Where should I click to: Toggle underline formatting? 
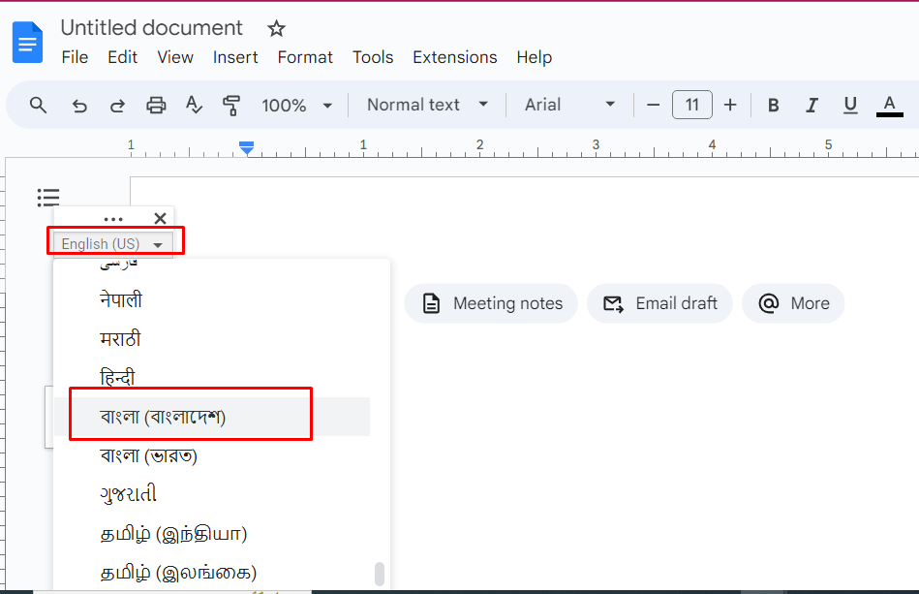pyautogui.click(x=850, y=106)
